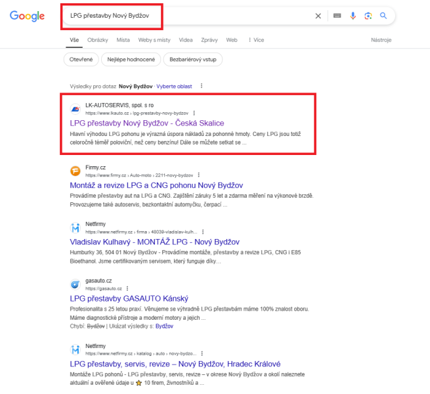
Task: Open LPG přestavby GASAUTO Kánský result
Action: click(129, 299)
